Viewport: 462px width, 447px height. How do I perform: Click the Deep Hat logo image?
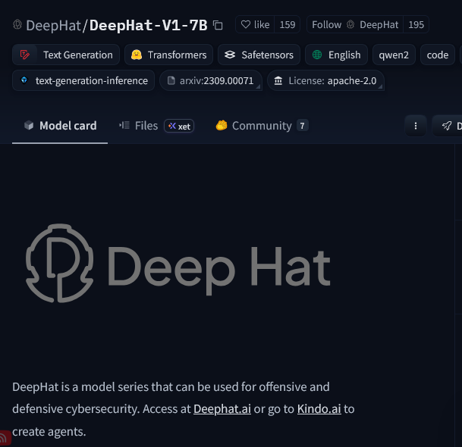[178, 263]
